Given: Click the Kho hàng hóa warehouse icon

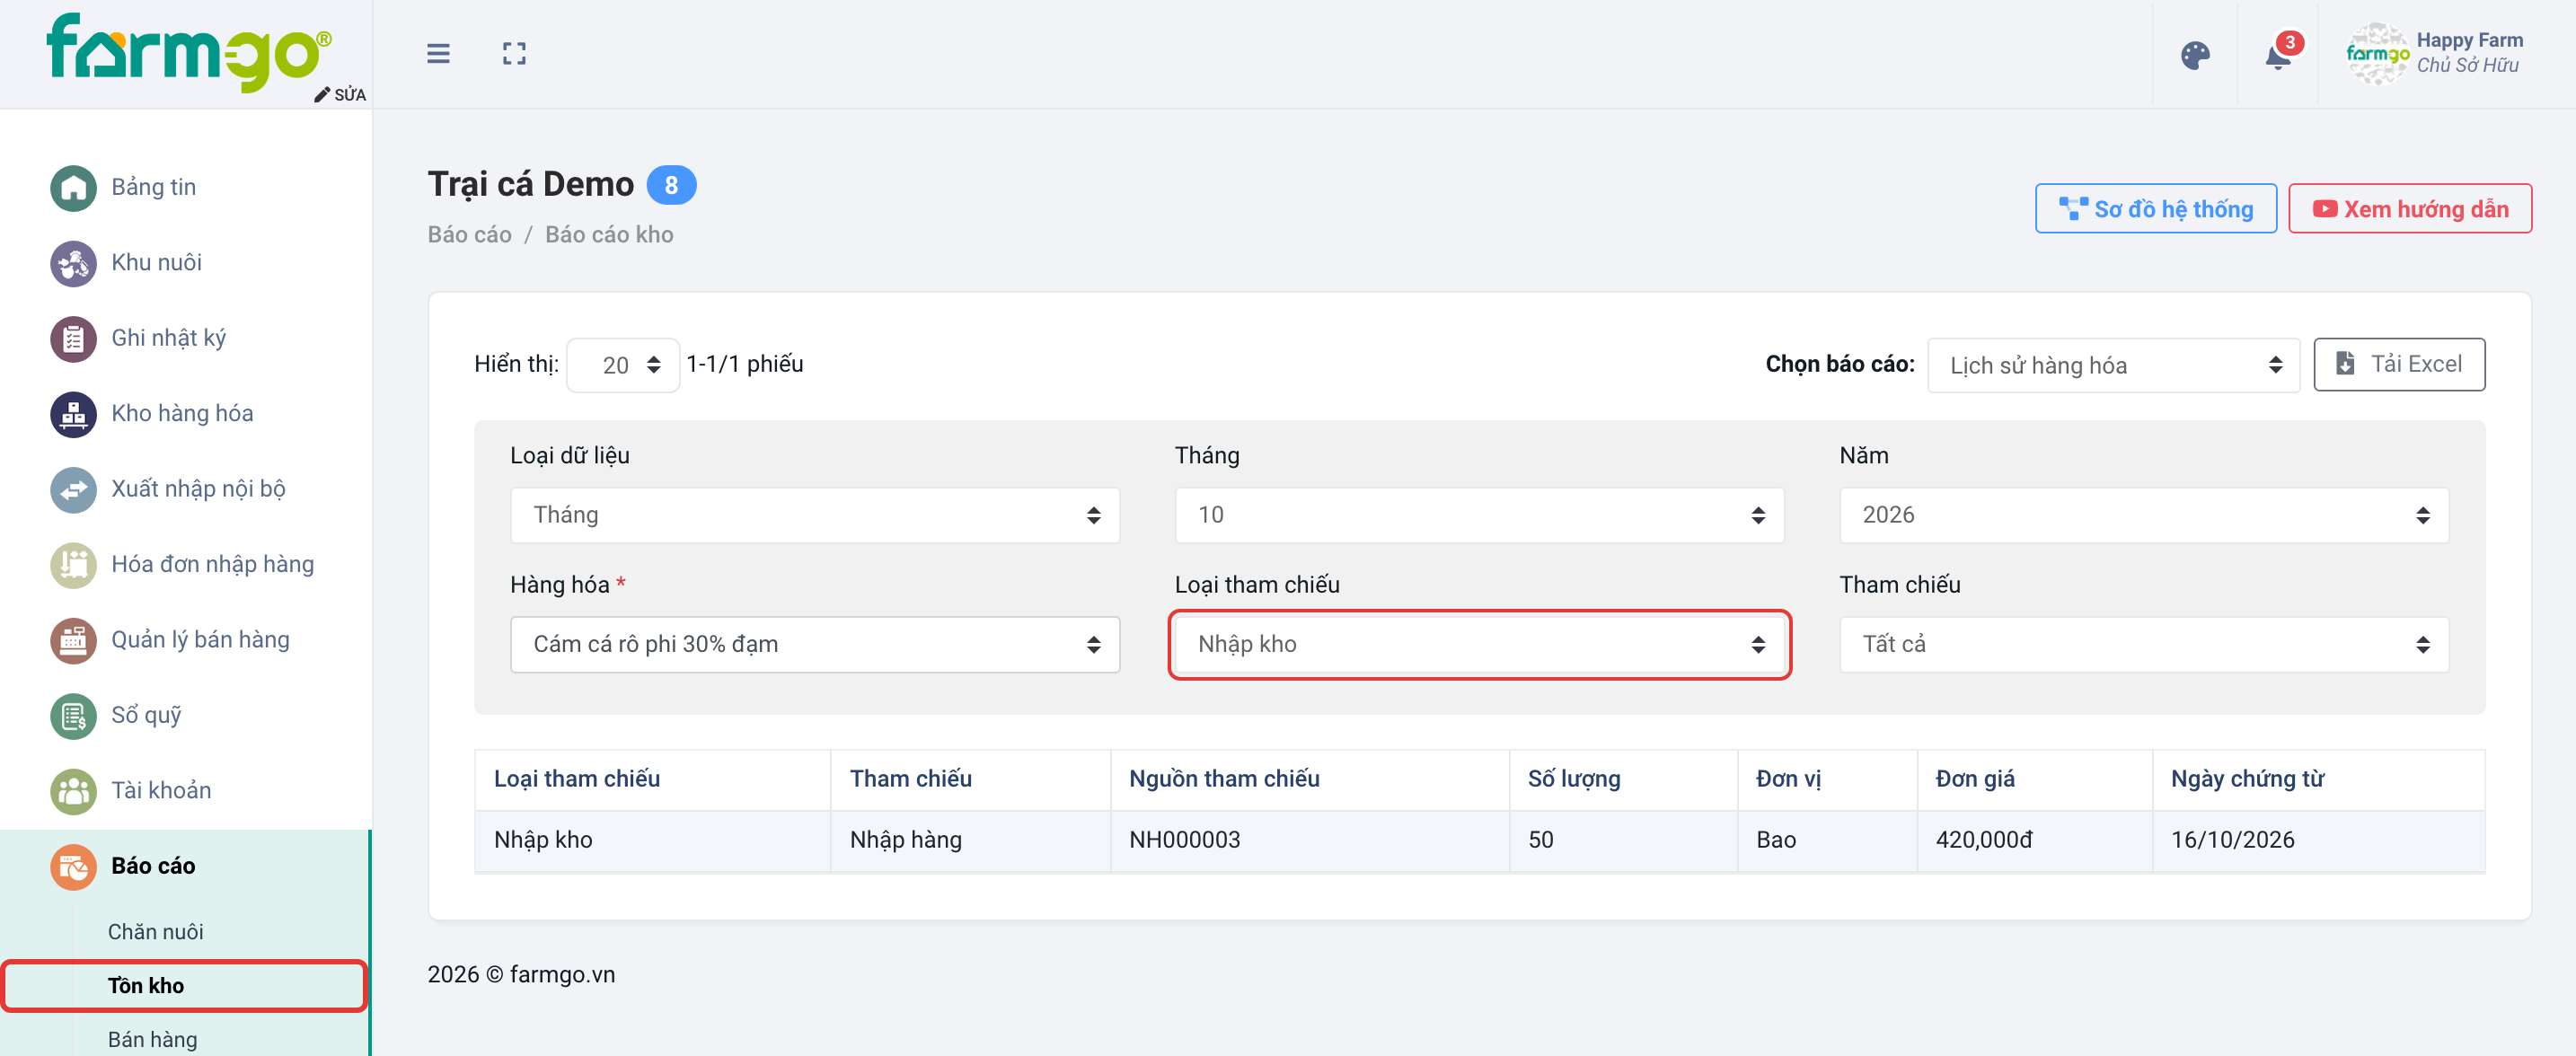Looking at the screenshot, I should [x=73, y=414].
